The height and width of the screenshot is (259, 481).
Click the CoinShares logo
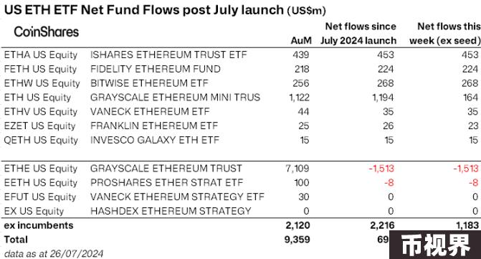(x=47, y=32)
